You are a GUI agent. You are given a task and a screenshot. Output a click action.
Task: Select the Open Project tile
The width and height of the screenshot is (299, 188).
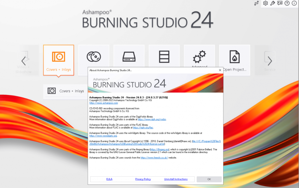pos(234,60)
